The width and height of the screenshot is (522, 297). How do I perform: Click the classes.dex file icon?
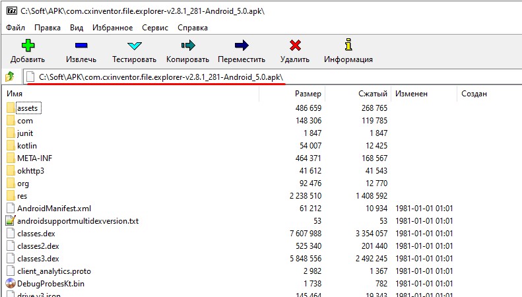pyautogui.click(x=11, y=234)
